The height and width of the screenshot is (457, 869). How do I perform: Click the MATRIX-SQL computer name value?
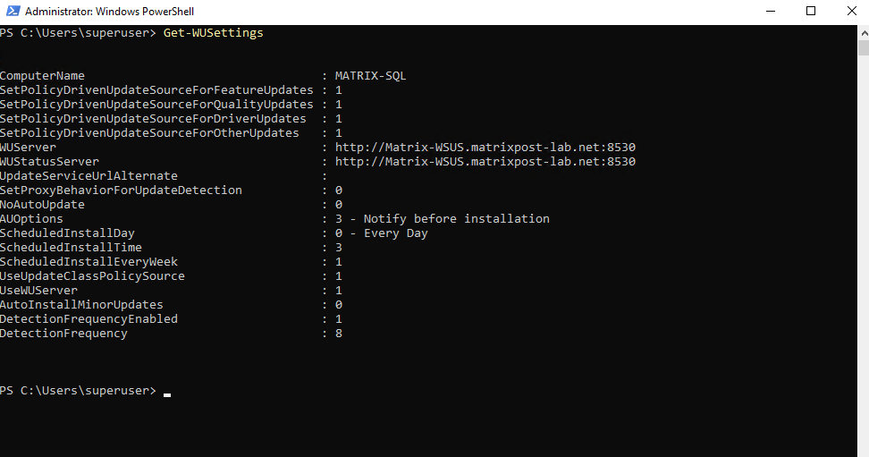tap(370, 76)
